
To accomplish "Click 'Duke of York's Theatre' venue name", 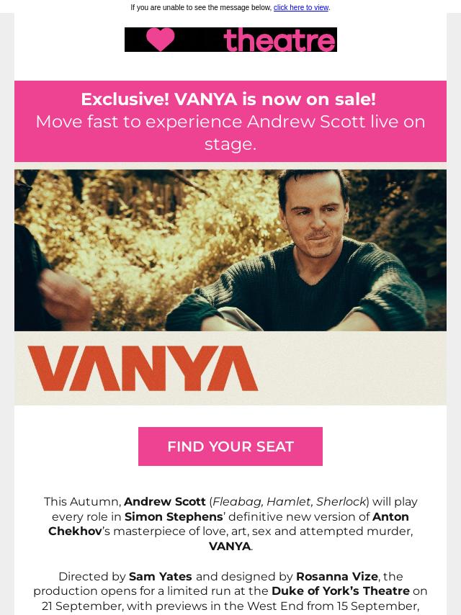I will [341, 591].
